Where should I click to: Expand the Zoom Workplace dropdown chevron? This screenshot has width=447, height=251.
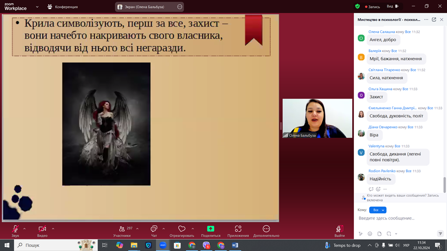point(37,7)
